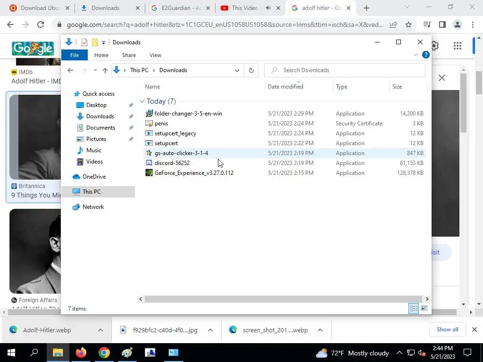Image resolution: width=483 pixels, height=362 pixels.
Task: Open options for Adolf-Hitler.webp download
Action: point(100,330)
